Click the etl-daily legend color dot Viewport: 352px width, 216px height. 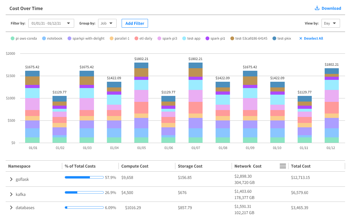point(136,38)
